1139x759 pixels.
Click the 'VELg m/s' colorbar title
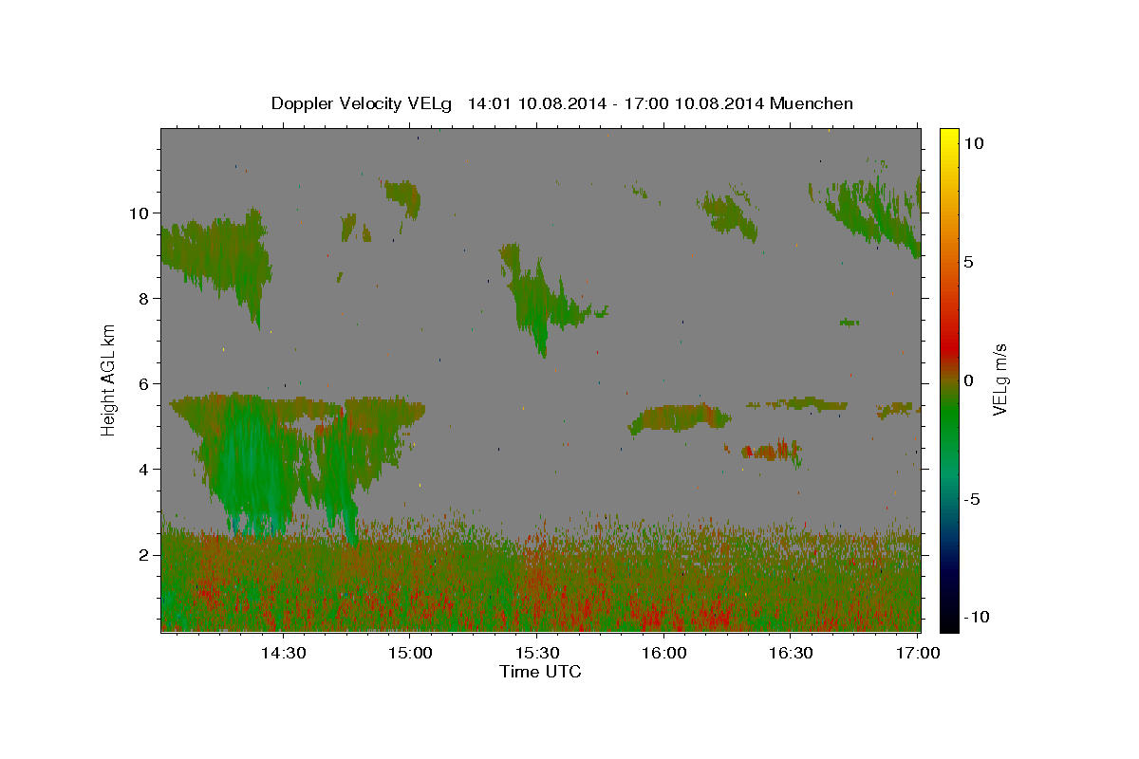click(x=999, y=379)
